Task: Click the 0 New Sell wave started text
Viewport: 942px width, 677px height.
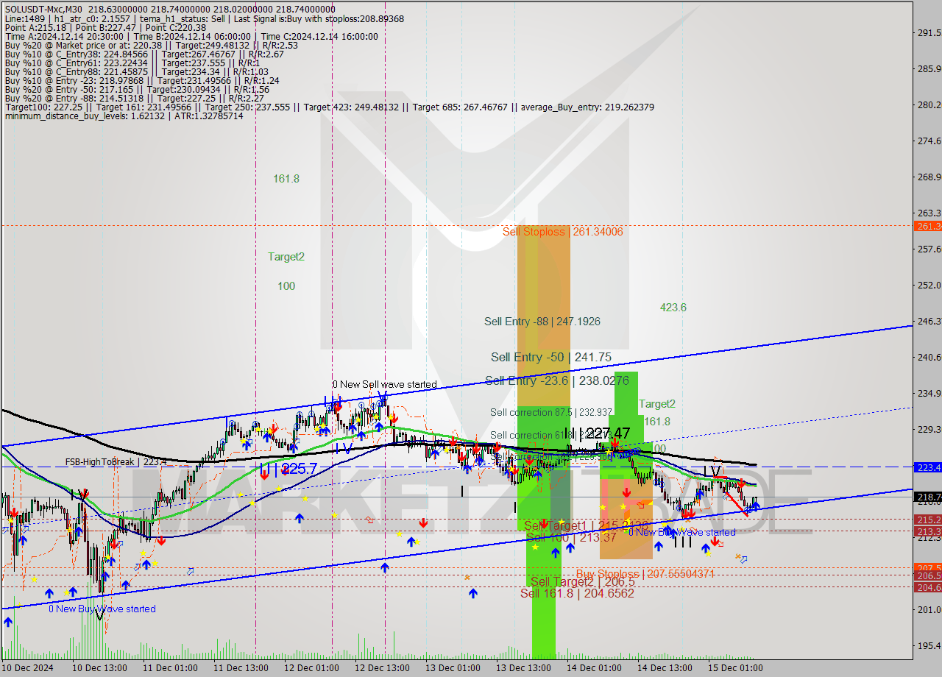Action: [x=386, y=384]
